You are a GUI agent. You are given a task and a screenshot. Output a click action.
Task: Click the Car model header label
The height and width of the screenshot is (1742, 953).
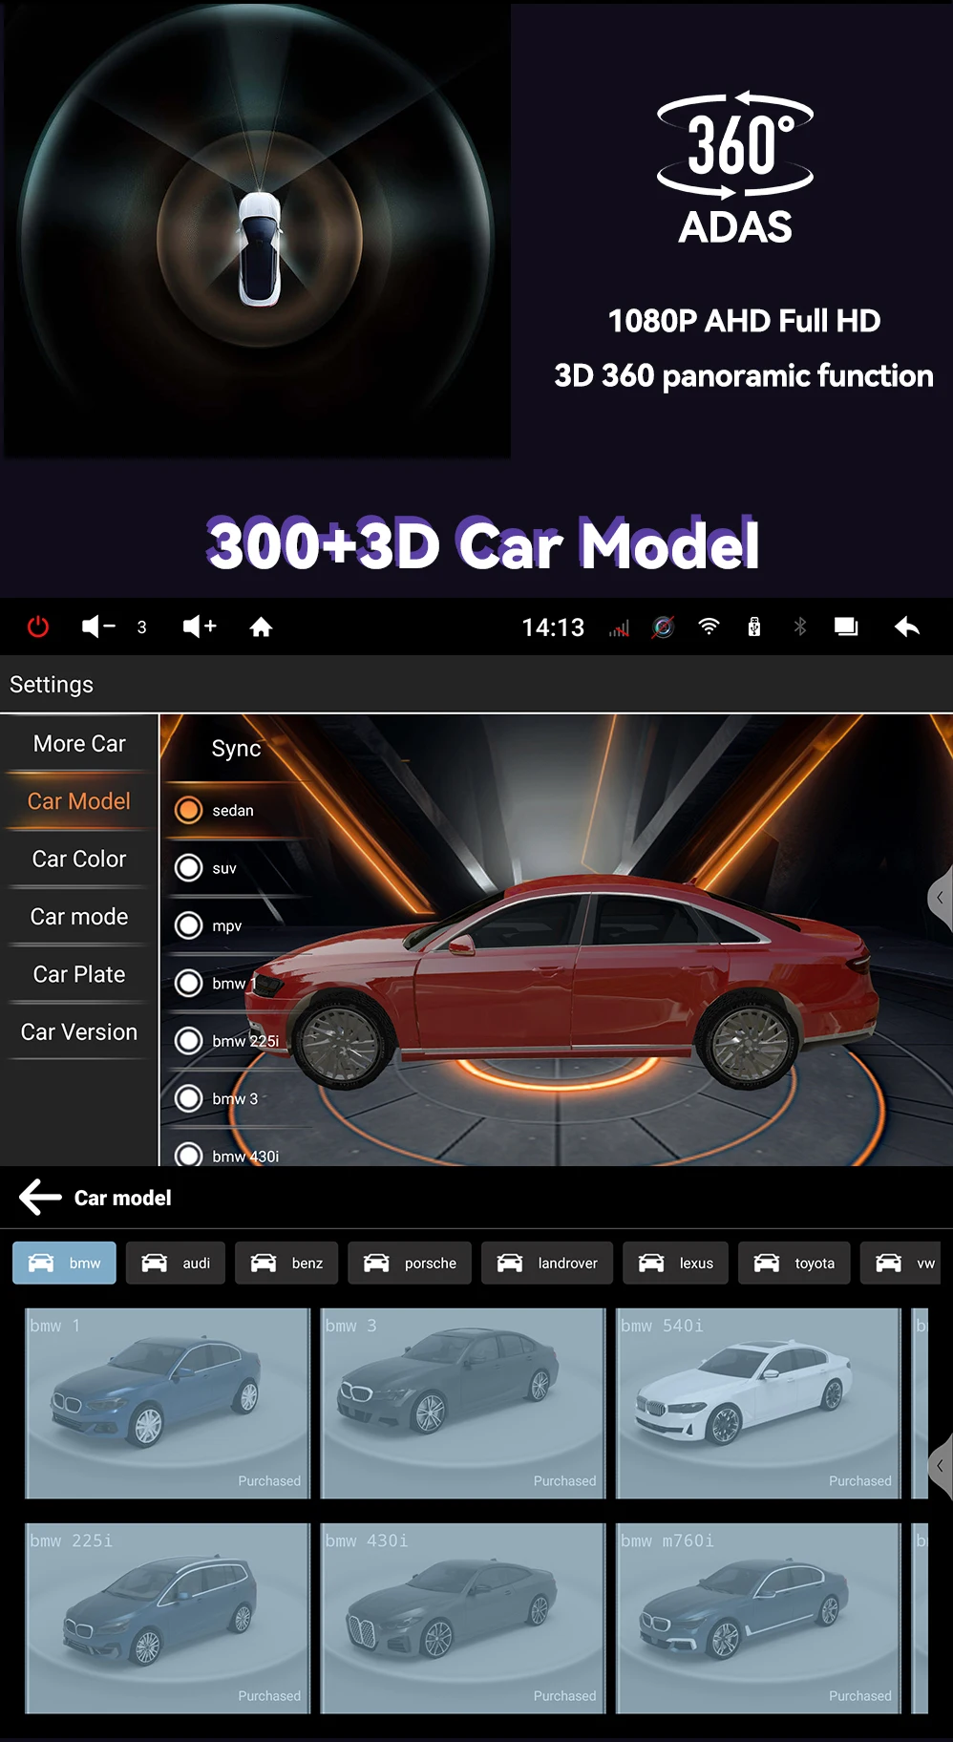pyautogui.click(x=123, y=1198)
